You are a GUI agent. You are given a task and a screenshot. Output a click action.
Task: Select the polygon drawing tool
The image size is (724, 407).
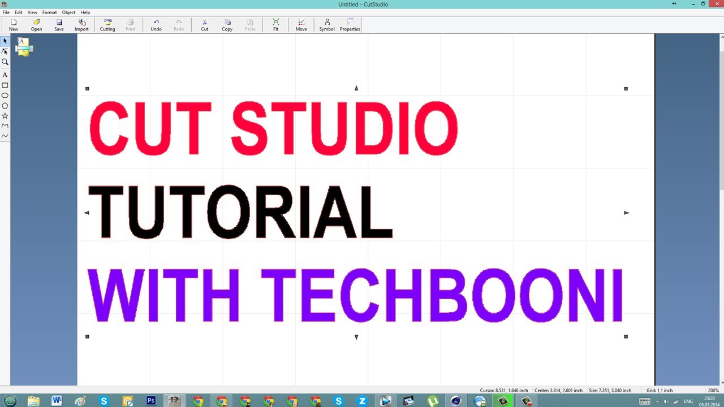[x=5, y=105]
